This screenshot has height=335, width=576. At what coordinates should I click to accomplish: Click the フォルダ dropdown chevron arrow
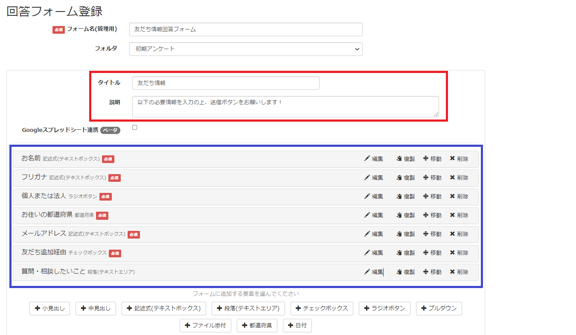(357, 49)
